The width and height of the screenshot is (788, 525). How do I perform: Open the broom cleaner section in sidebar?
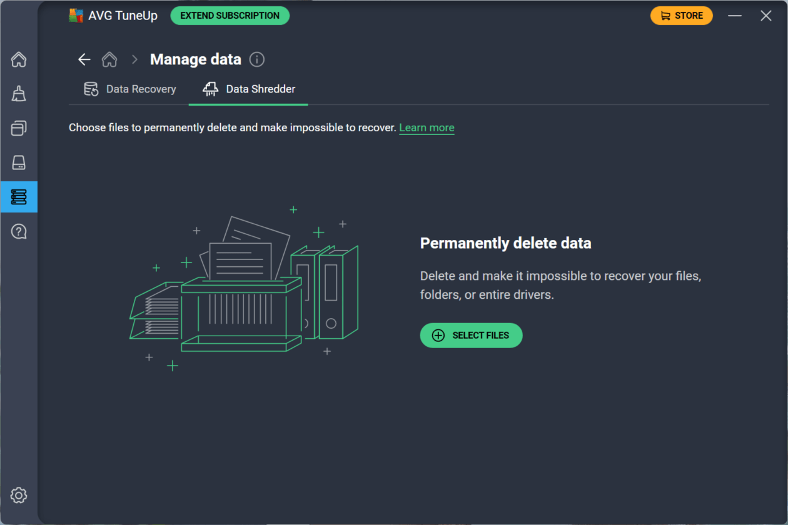(19, 94)
